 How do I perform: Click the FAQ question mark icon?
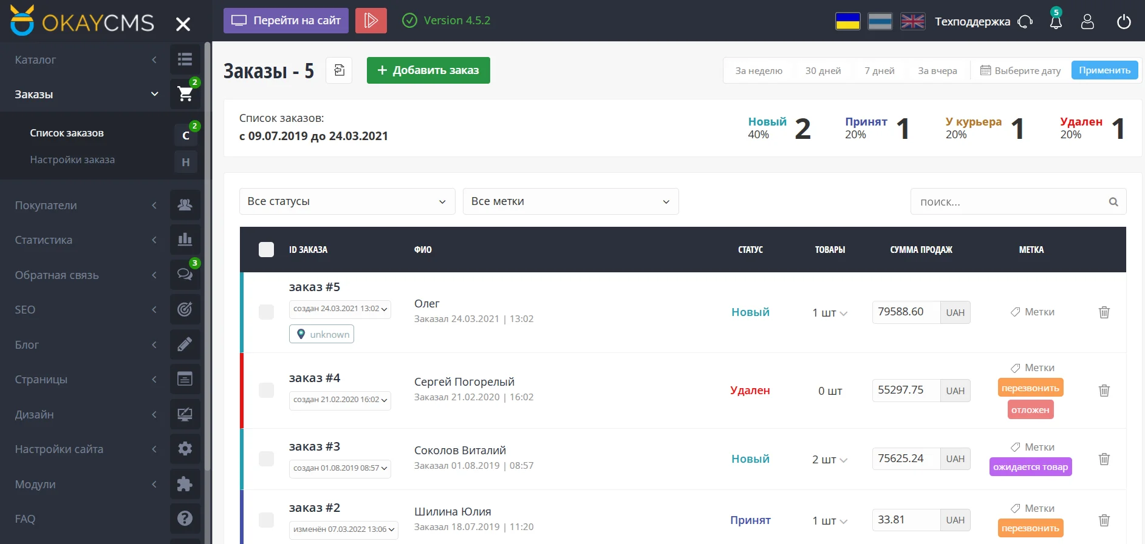[x=185, y=519]
